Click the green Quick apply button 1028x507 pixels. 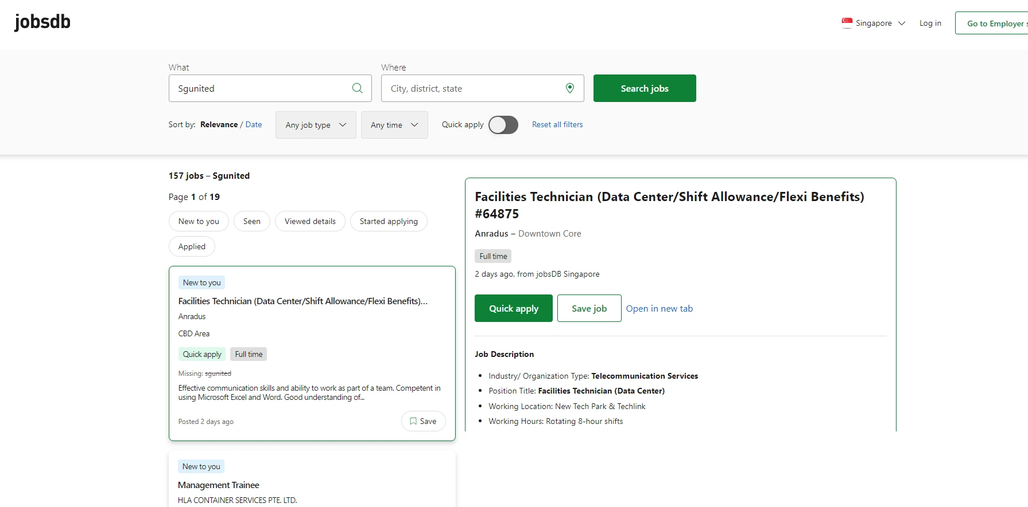pyautogui.click(x=514, y=308)
